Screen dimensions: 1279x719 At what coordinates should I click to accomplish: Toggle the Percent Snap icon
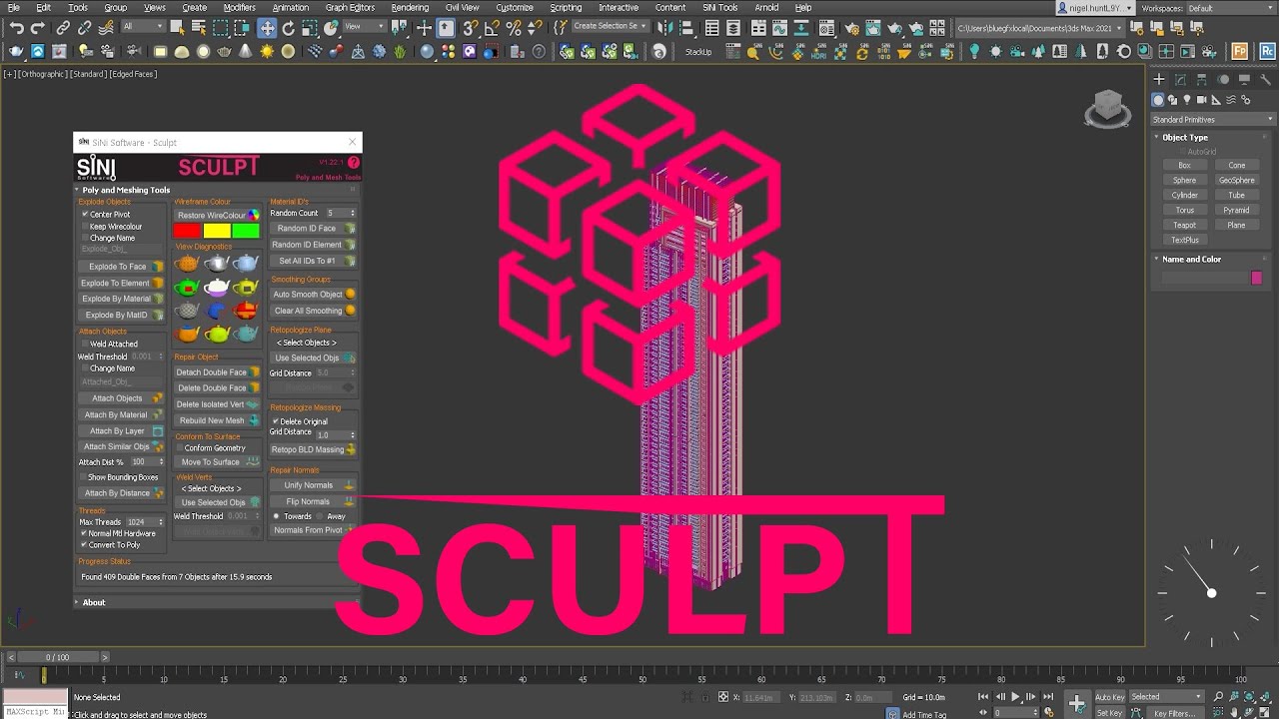pyautogui.click(x=515, y=28)
